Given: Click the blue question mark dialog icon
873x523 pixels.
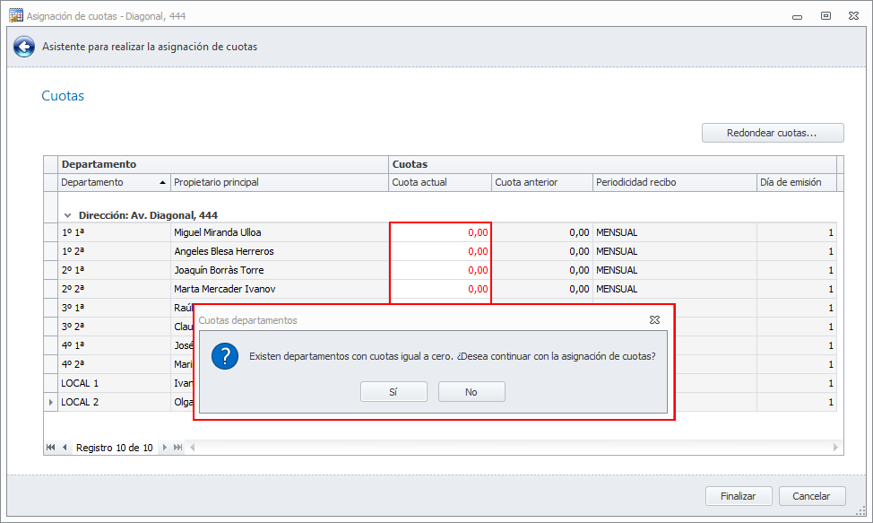Looking at the screenshot, I should tap(225, 356).
